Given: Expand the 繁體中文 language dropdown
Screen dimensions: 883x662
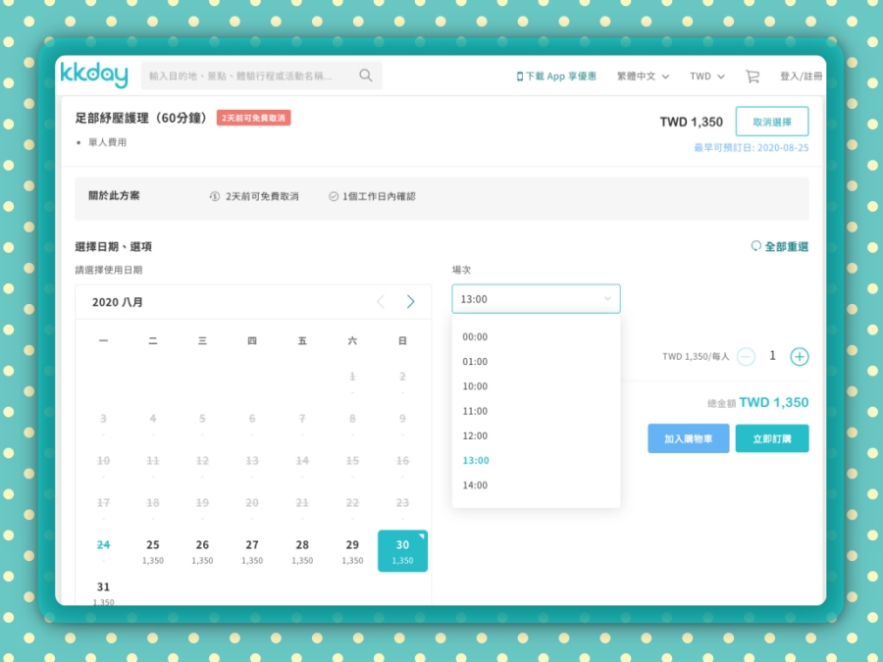Looking at the screenshot, I should [643, 76].
